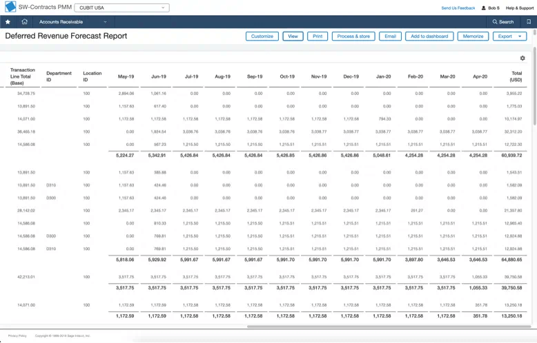Click the Email button

[390, 37]
